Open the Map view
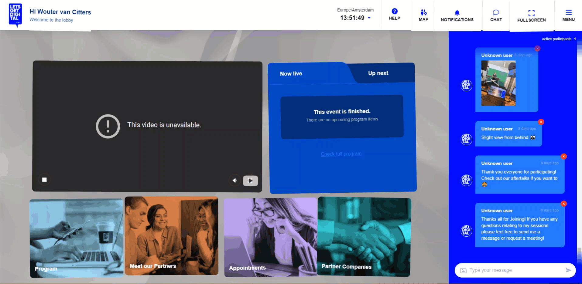This screenshot has height=284, width=582. [423, 15]
